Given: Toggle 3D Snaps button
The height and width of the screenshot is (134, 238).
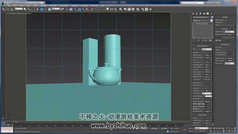Looking at the screenshot, I should click(x=75, y=9).
